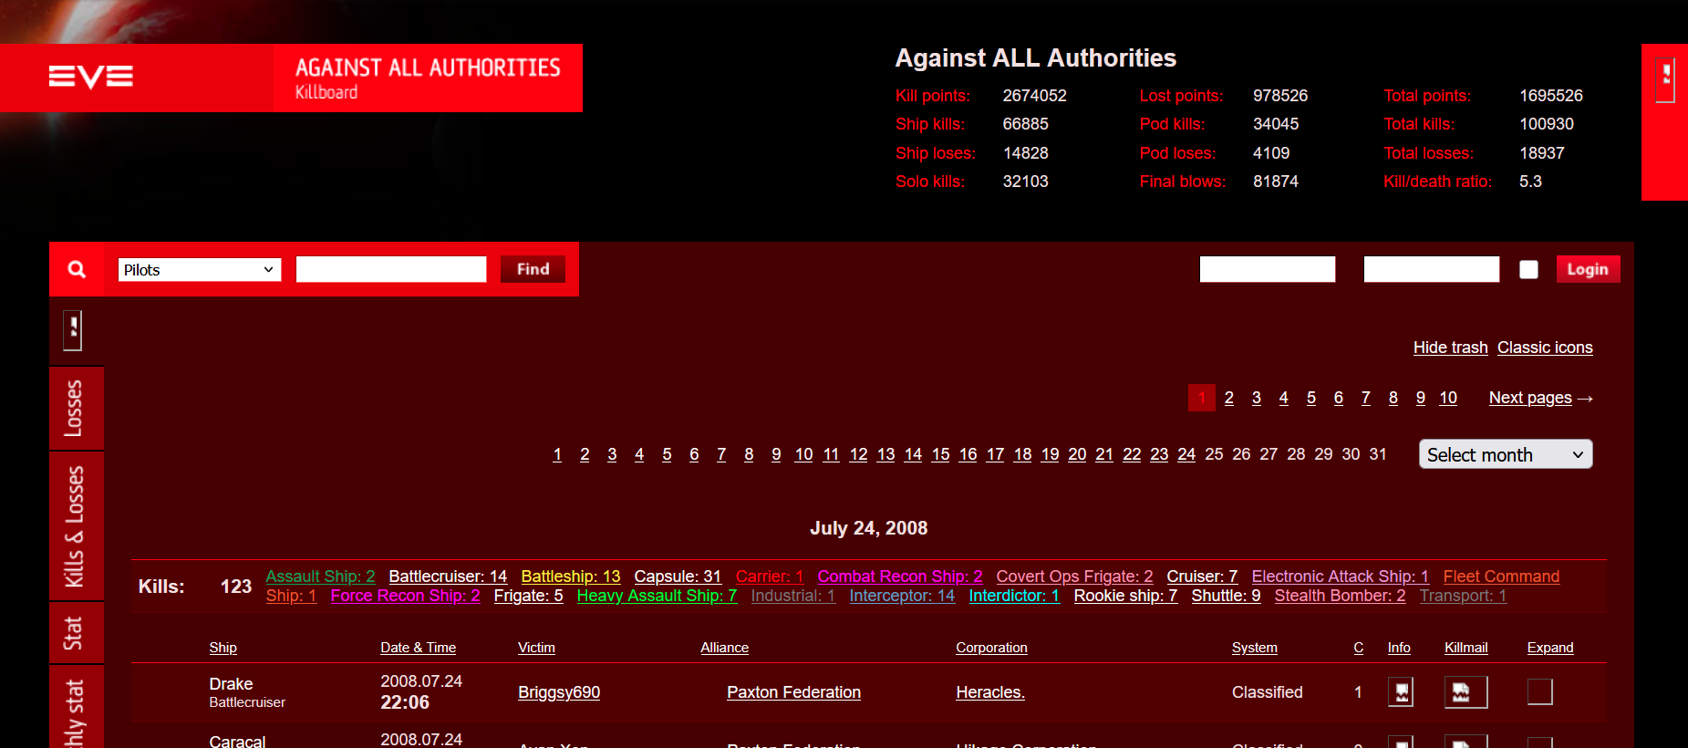This screenshot has width=1688, height=748.
Task: Click the EVE logo
Action: (x=91, y=77)
